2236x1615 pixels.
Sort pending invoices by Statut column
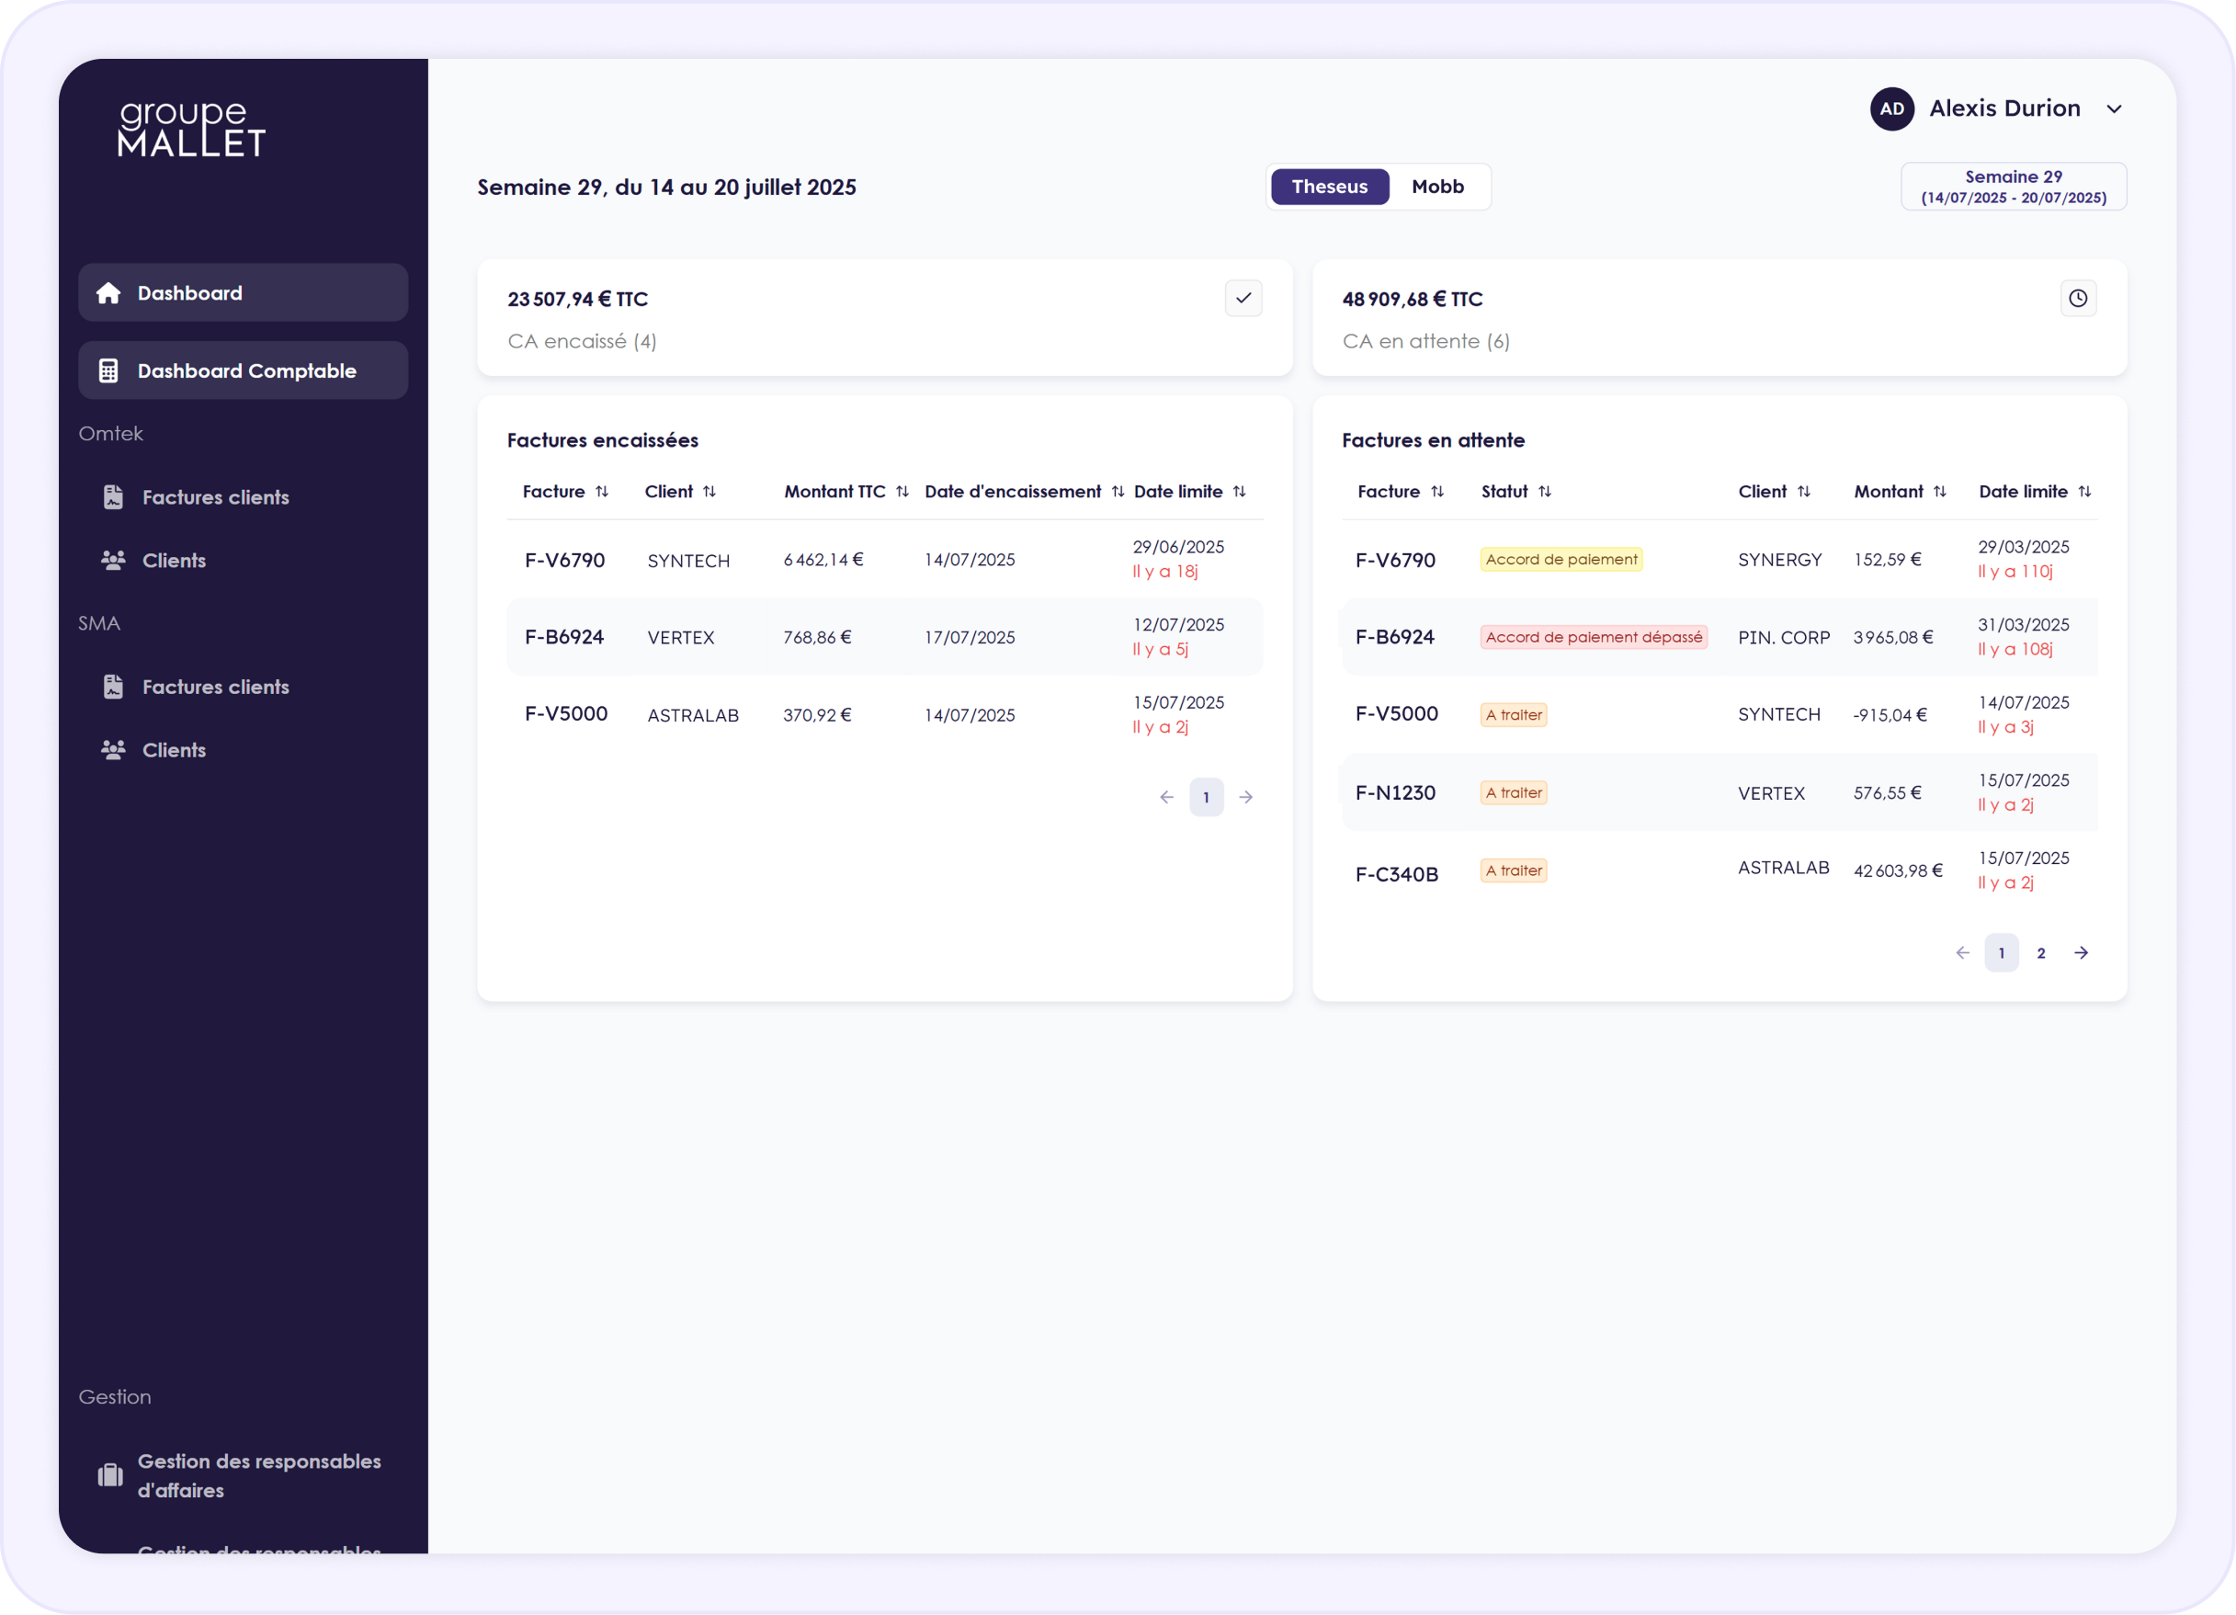coord(1544,491)
